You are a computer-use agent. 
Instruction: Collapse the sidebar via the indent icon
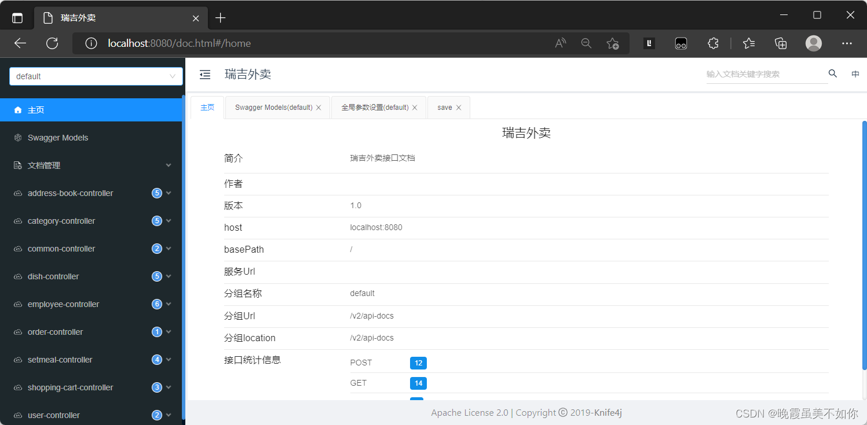click(204, 75)
